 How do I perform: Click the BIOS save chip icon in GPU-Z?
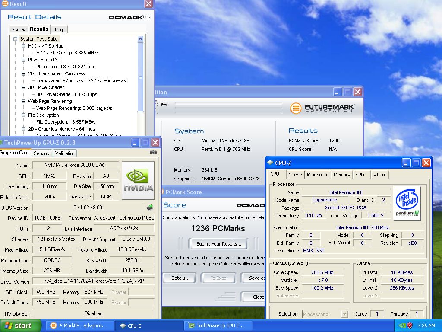coord(150,207)
